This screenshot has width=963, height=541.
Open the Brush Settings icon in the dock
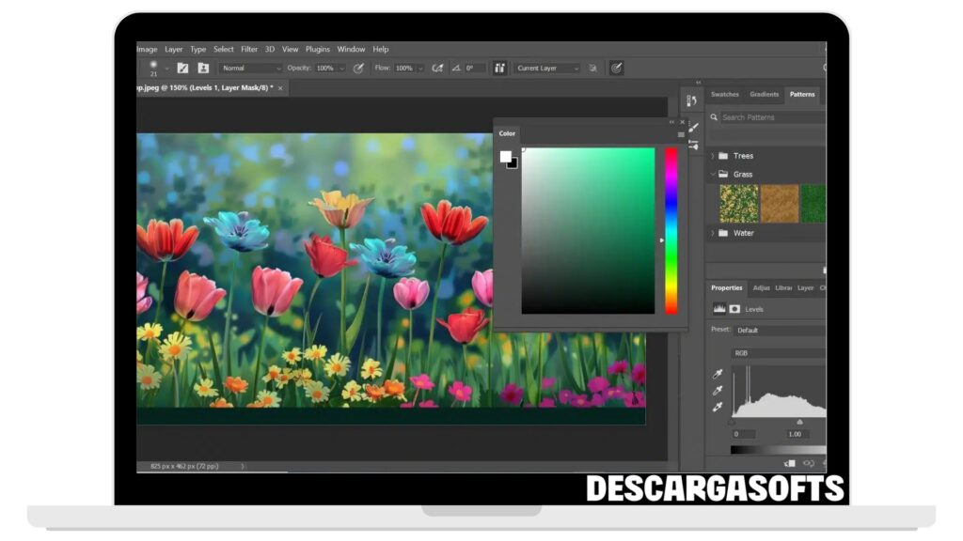[693, 146]
